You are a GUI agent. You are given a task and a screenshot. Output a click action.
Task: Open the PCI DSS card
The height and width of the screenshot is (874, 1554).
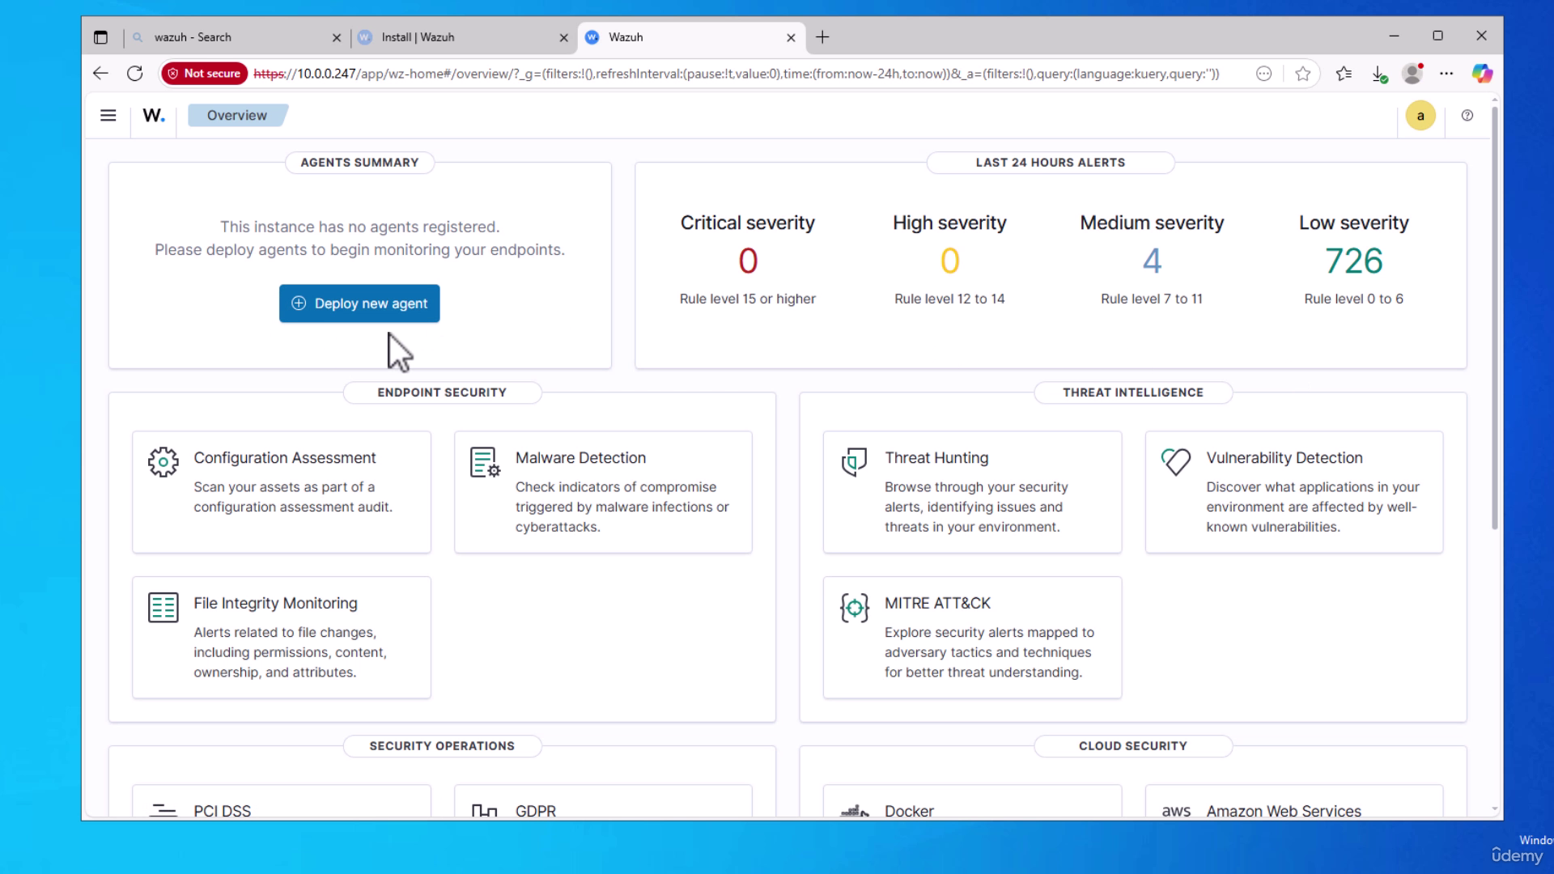tap(282, 801)
